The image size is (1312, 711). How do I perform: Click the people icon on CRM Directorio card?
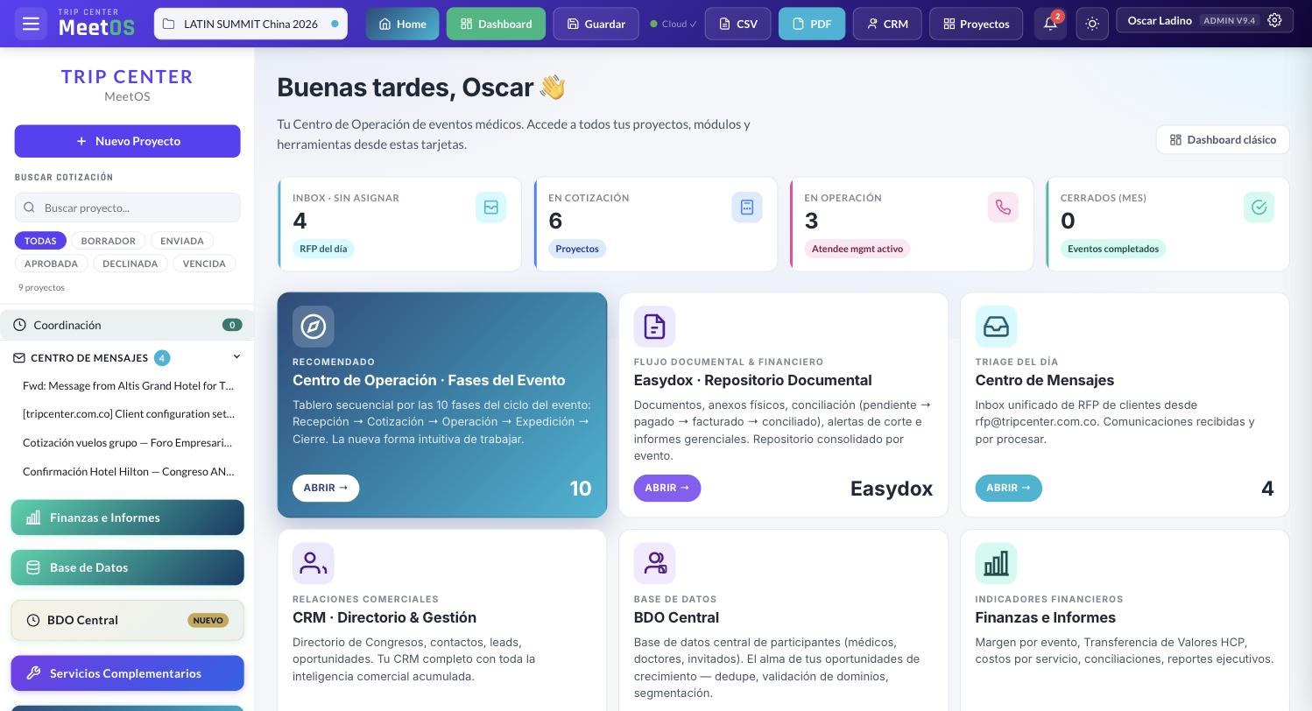(x=314, y=563)
